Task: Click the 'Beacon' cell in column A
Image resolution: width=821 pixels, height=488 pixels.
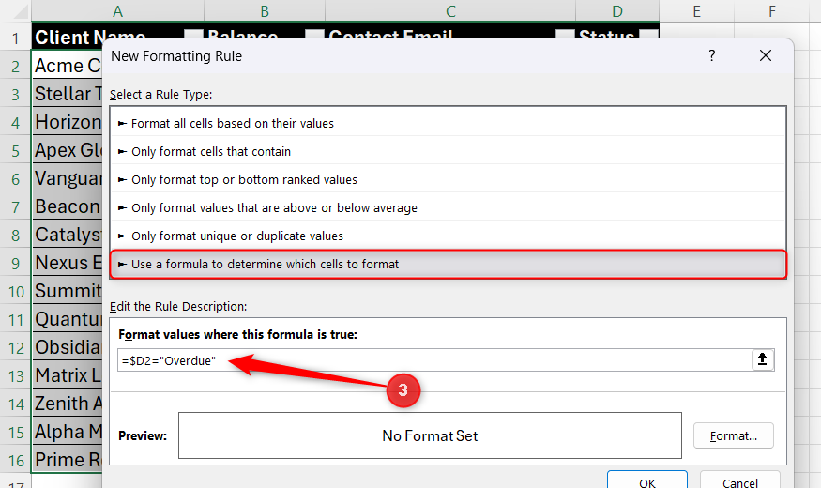Action: pos(67,206)
